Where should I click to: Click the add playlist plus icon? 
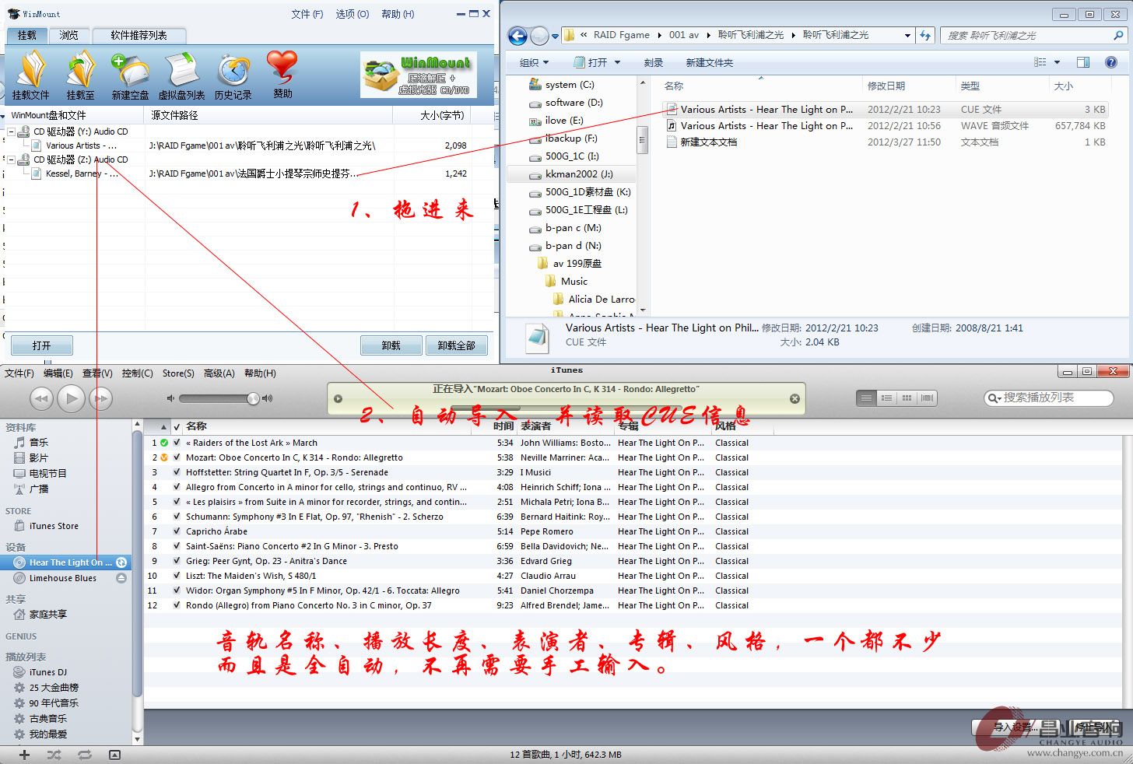(x=24, y=755)
